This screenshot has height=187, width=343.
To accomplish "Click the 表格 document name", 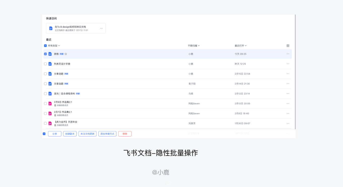I will coord(56,54).
